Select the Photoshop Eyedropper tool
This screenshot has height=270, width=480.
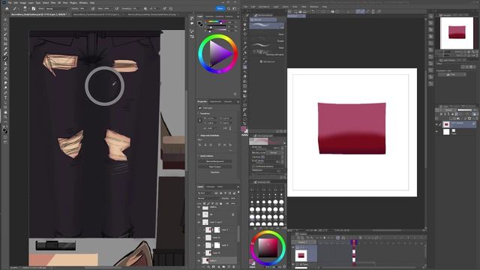(x=5, y=49)
